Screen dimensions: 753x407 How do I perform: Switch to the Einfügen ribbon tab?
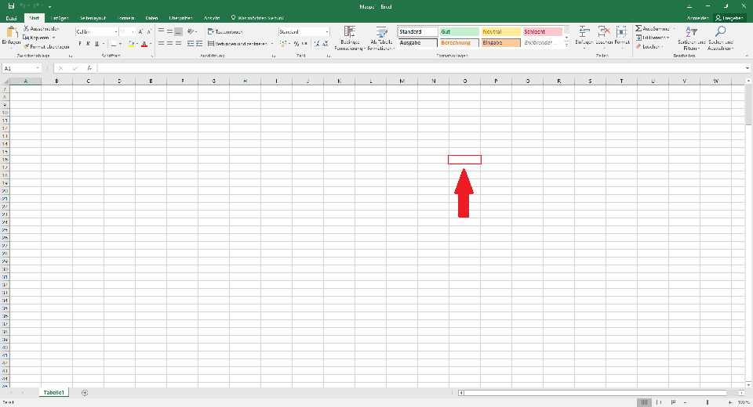[x=60, y=18]
